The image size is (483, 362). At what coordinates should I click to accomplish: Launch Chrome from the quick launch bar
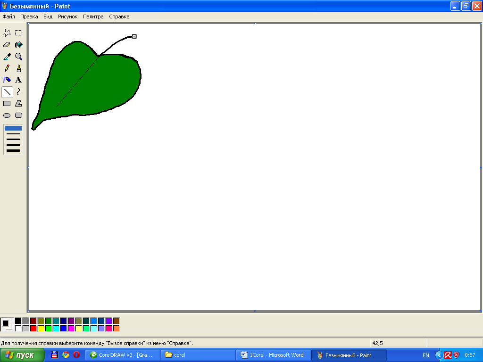(x=66, y=355)
